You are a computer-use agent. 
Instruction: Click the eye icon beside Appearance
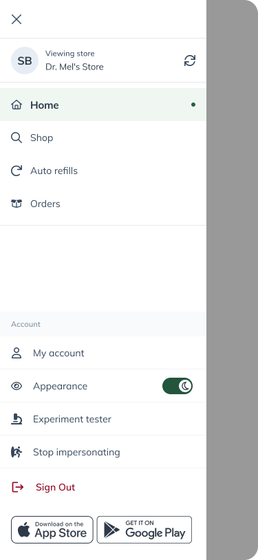point(17,386)
